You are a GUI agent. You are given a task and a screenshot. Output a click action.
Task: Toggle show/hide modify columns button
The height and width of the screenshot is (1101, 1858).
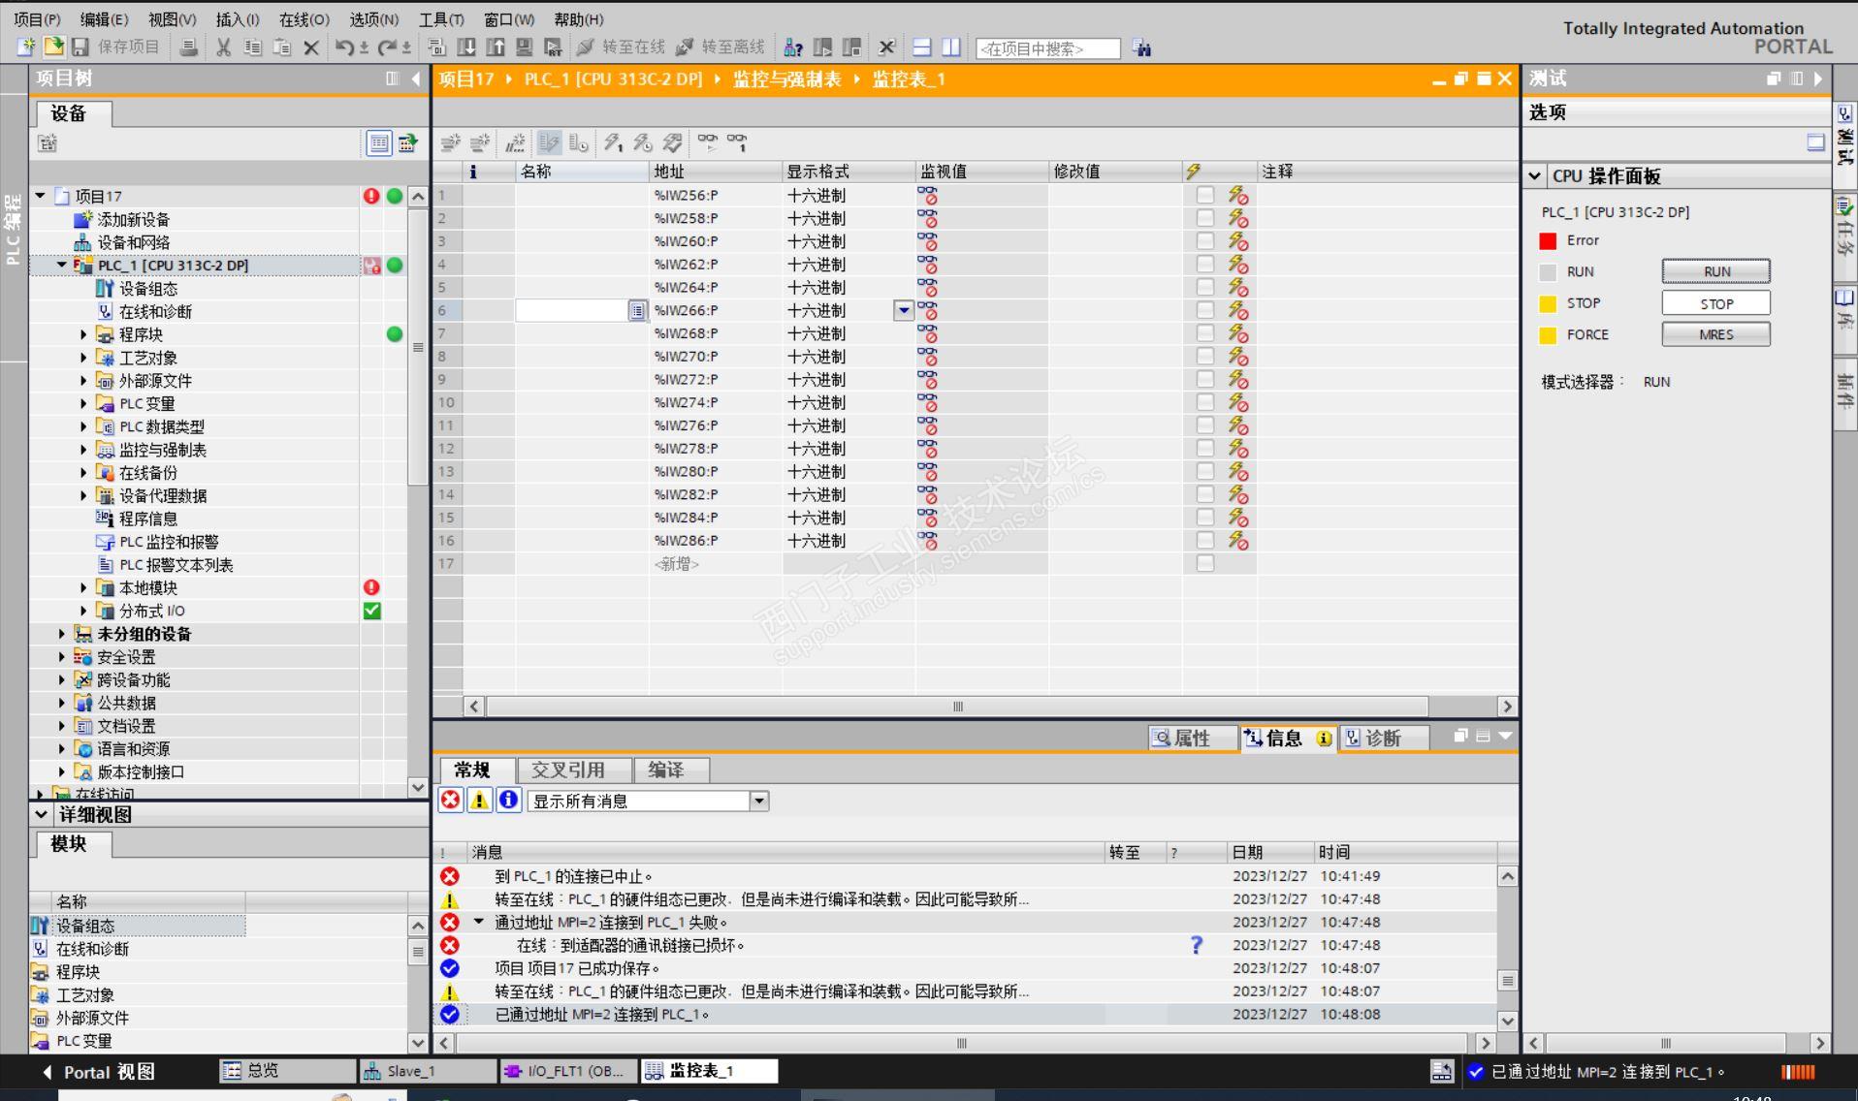[x=550, y=143]
